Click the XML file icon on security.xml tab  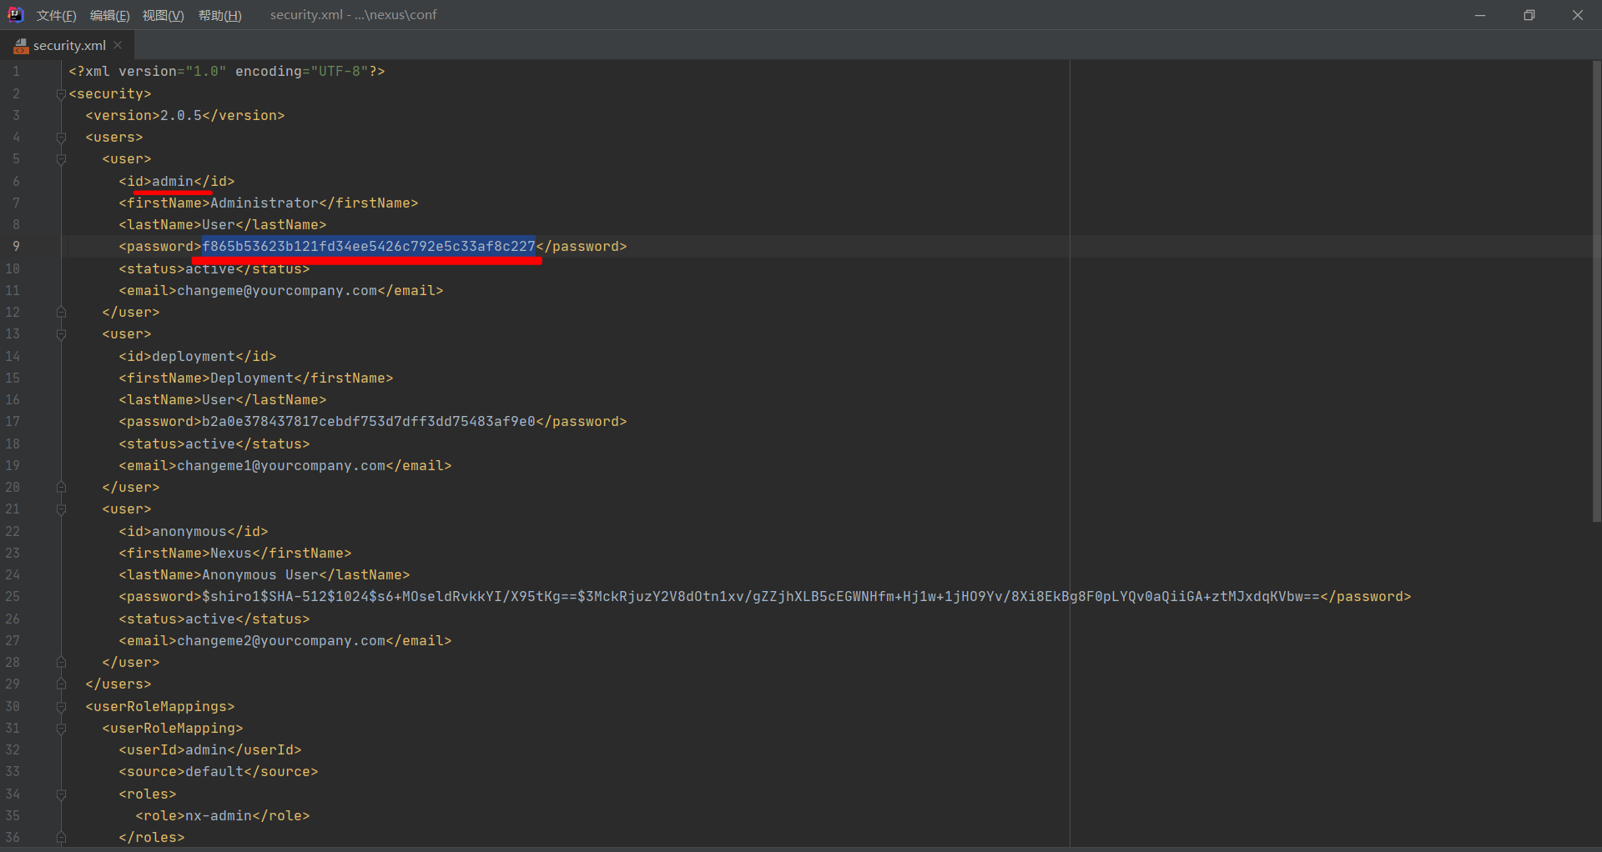pos(21,46)
